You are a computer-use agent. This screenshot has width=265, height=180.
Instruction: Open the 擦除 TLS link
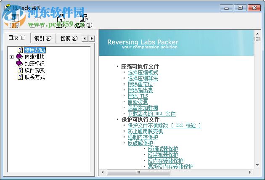(x=138, y=96)
